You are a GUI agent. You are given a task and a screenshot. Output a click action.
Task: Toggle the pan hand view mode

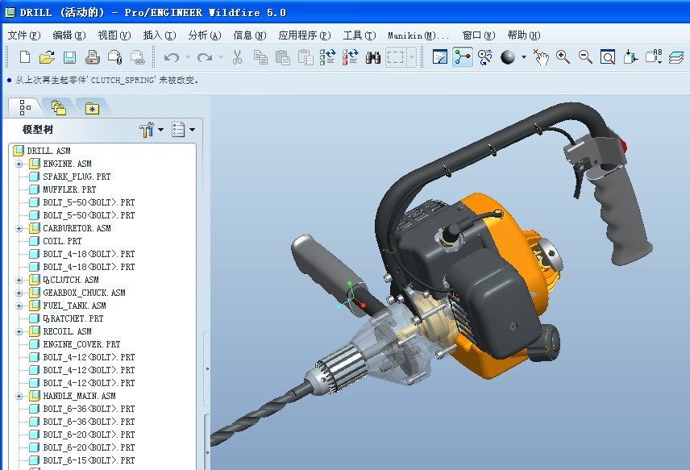click(540, 57)
